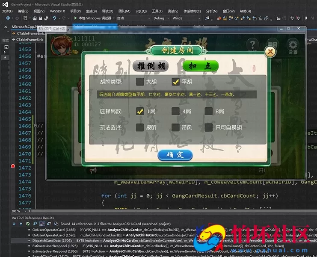Screen dimensions: 317x257
Task: Open the 自动 debug type dropdown
Action: pos(133,18)
